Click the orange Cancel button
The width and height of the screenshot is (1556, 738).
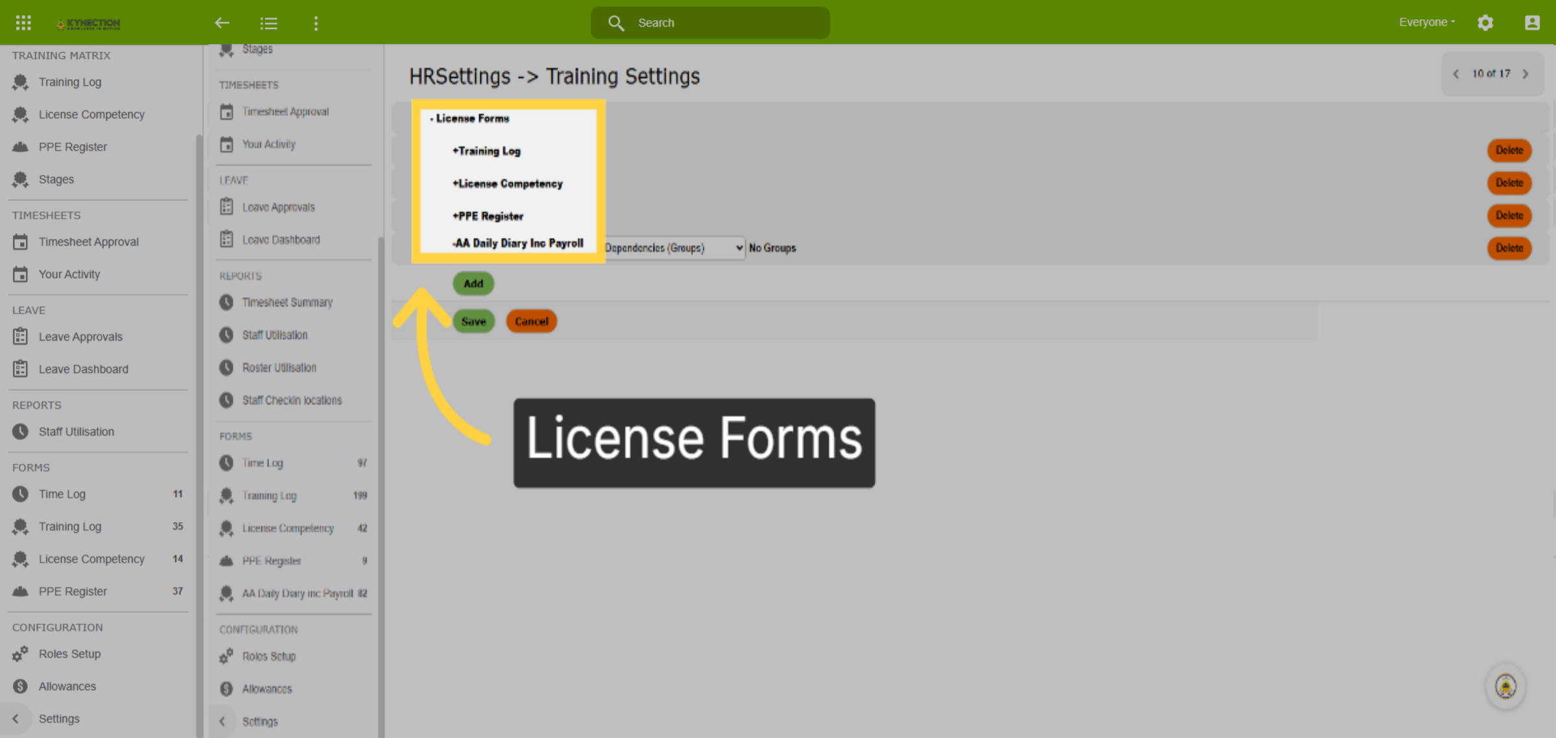pos(532,321)
